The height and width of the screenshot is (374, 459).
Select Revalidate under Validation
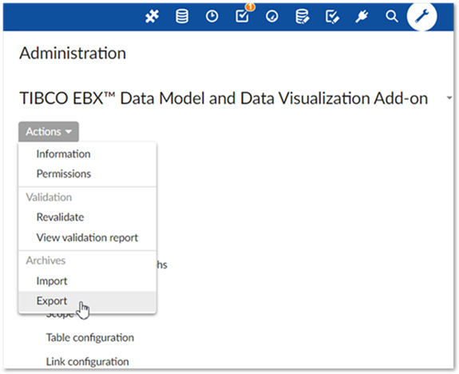click(87, 217)
